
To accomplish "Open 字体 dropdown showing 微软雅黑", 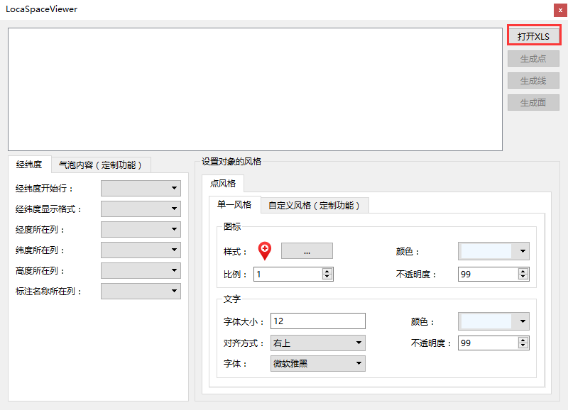I will pos(317,364).
